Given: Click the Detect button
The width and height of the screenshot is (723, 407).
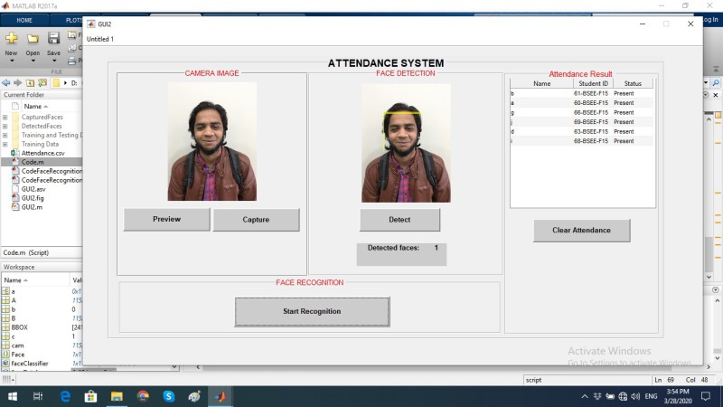Looking at the screenshot, I should [399, 220].
